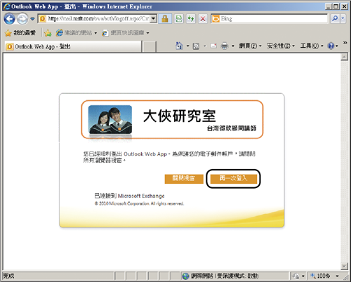The height and width of the screenshot is (282, 351).
Task: Expand the address bar dropdown
Action: [154, 18]
